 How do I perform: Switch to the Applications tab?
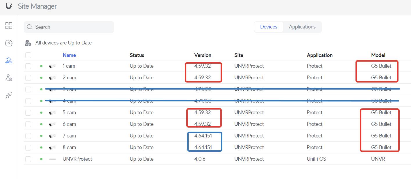coord(302,27)
